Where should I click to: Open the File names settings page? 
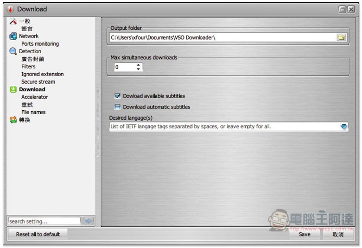coord(33,112)
